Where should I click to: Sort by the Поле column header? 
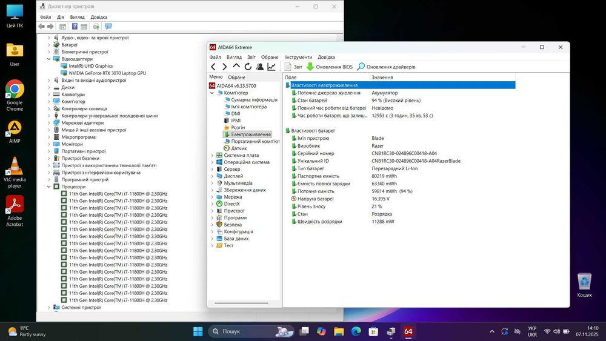pyautogui.click(x=291, y=78)
